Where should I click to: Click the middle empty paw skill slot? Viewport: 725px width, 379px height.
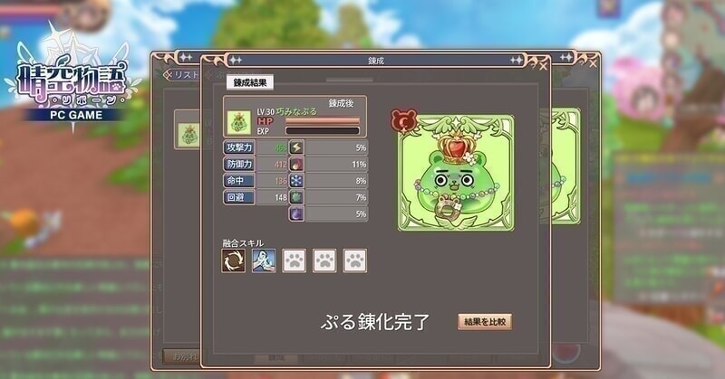point(324,261)
